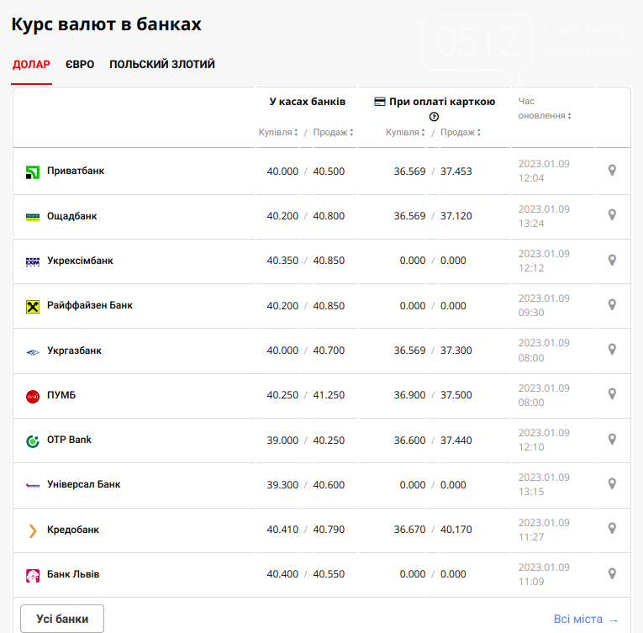Click the Приватбанк green logo
This screenshot has width=643, height=633.
tap(33, 172)
